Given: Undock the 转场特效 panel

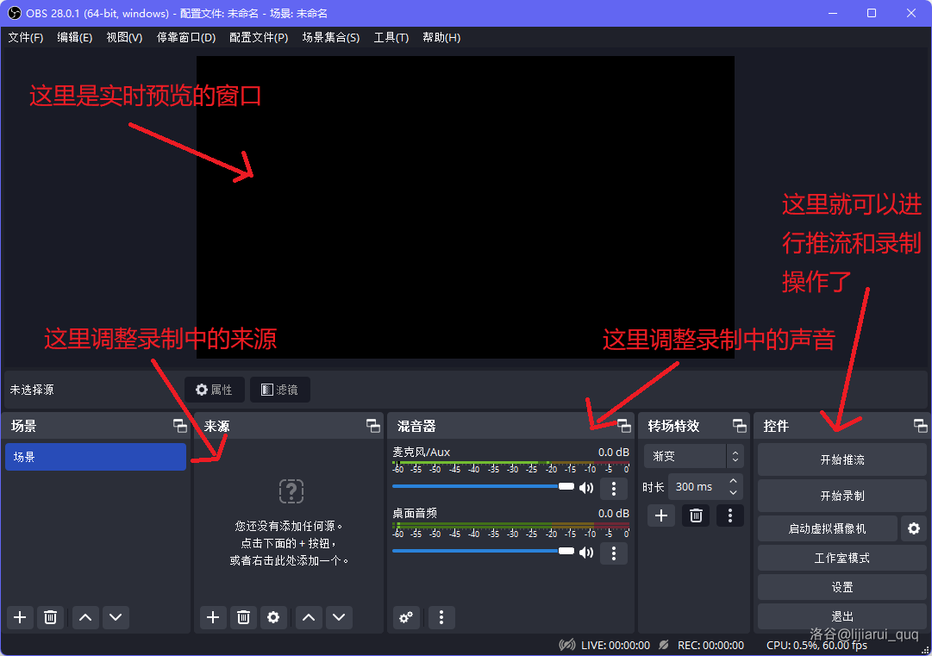Looking at the screenshot, I should pos(740,426).
